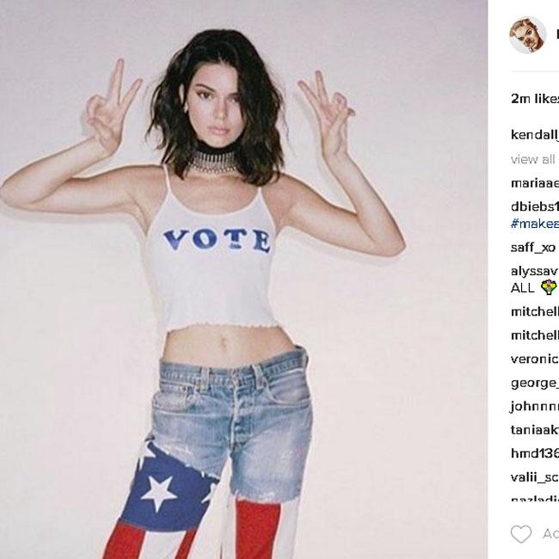Open second mitchell commenter profile

(x=535, y=335)
